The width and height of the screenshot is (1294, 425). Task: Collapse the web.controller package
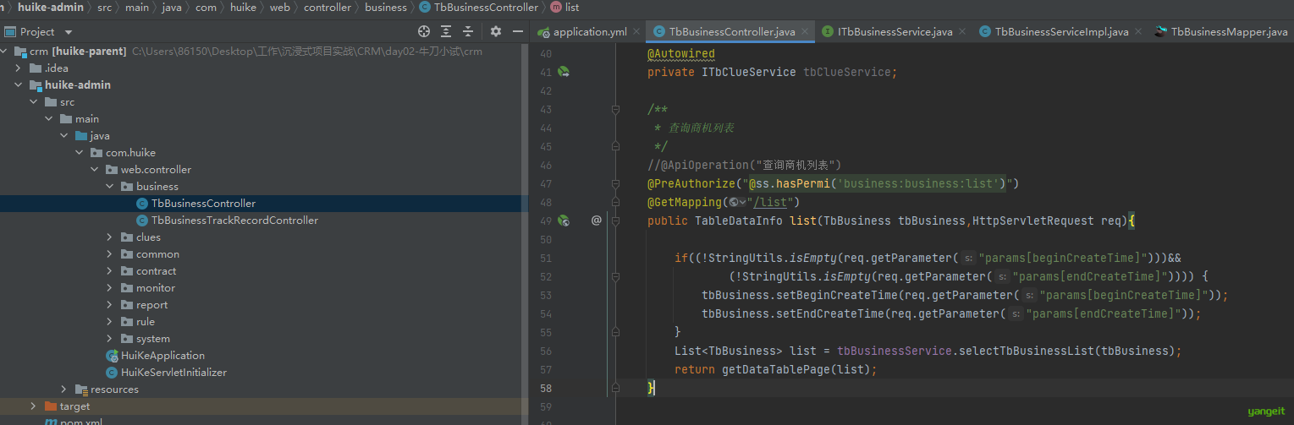pyautogui.click(x=95, y=170)
